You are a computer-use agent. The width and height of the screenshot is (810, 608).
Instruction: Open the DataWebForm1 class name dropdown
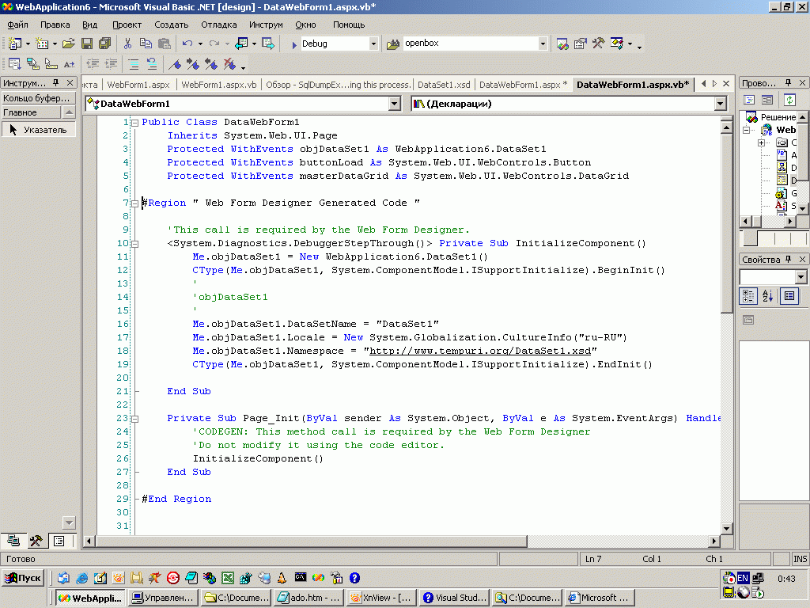(x=395, y=104)
